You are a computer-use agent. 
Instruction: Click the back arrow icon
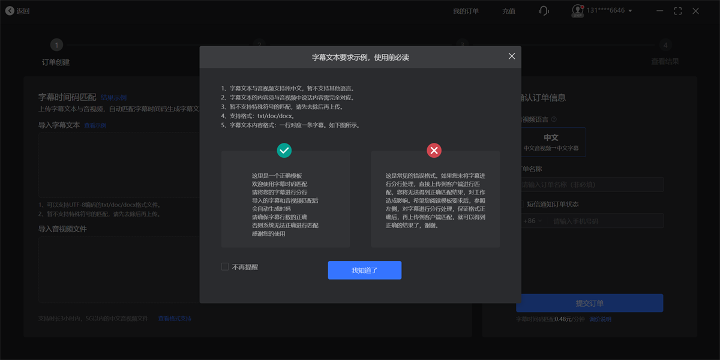tap(9, 11)
